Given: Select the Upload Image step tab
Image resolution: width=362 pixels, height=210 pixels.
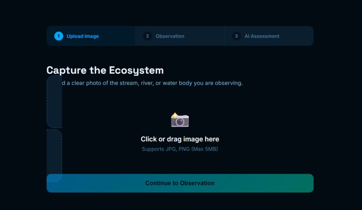Looking at the screenshot, I should (91, 36).
